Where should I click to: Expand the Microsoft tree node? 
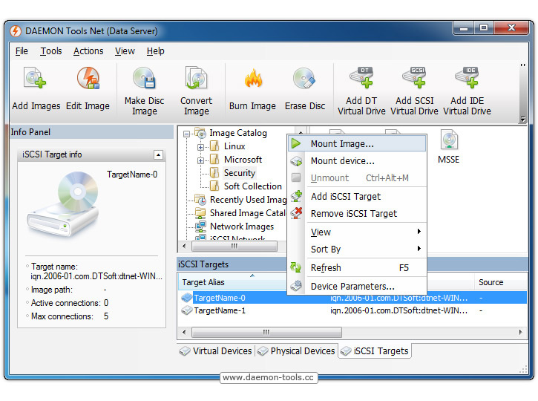pos(200,160)
